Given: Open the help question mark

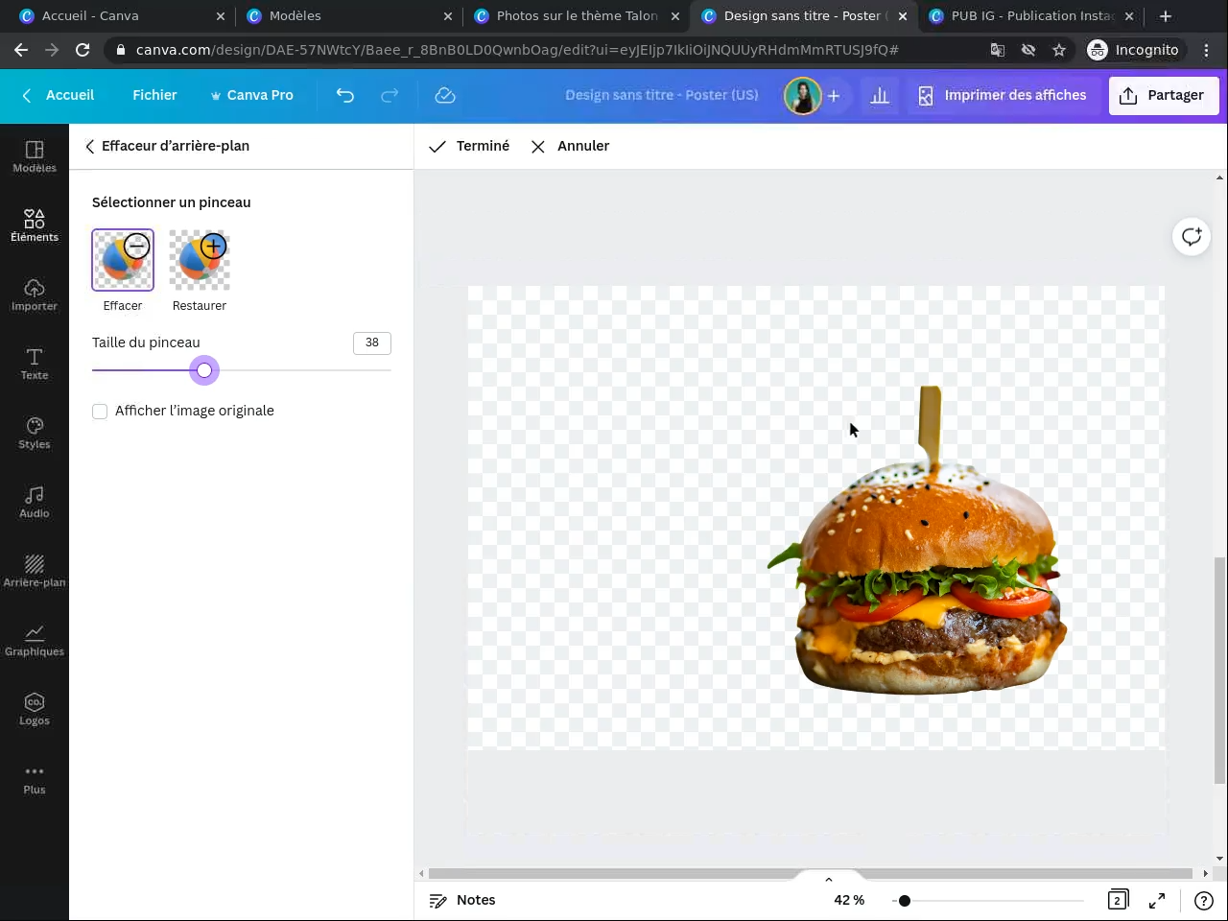Looking at the screenshot, I should pos(1204,900).
